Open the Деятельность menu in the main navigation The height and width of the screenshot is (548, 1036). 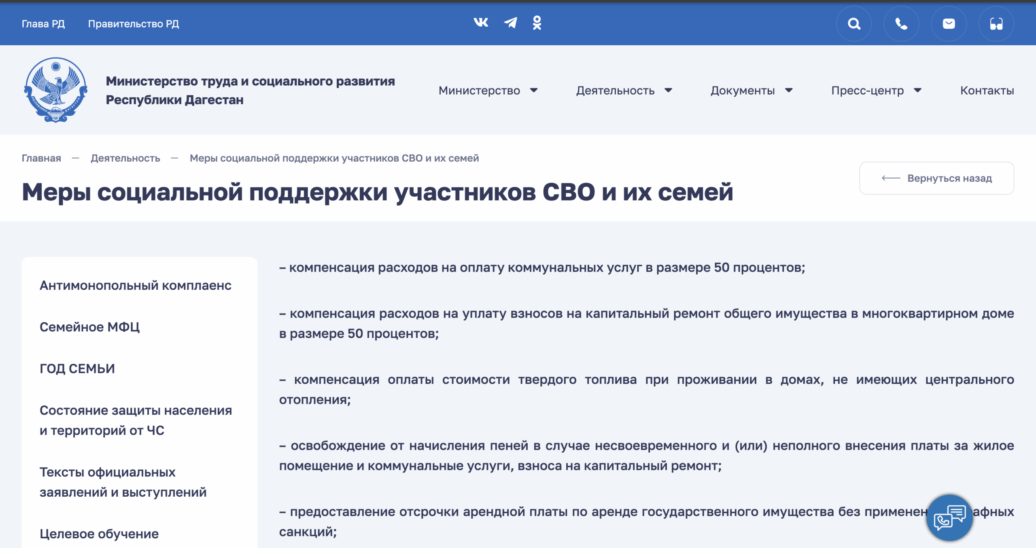point(615,91)
